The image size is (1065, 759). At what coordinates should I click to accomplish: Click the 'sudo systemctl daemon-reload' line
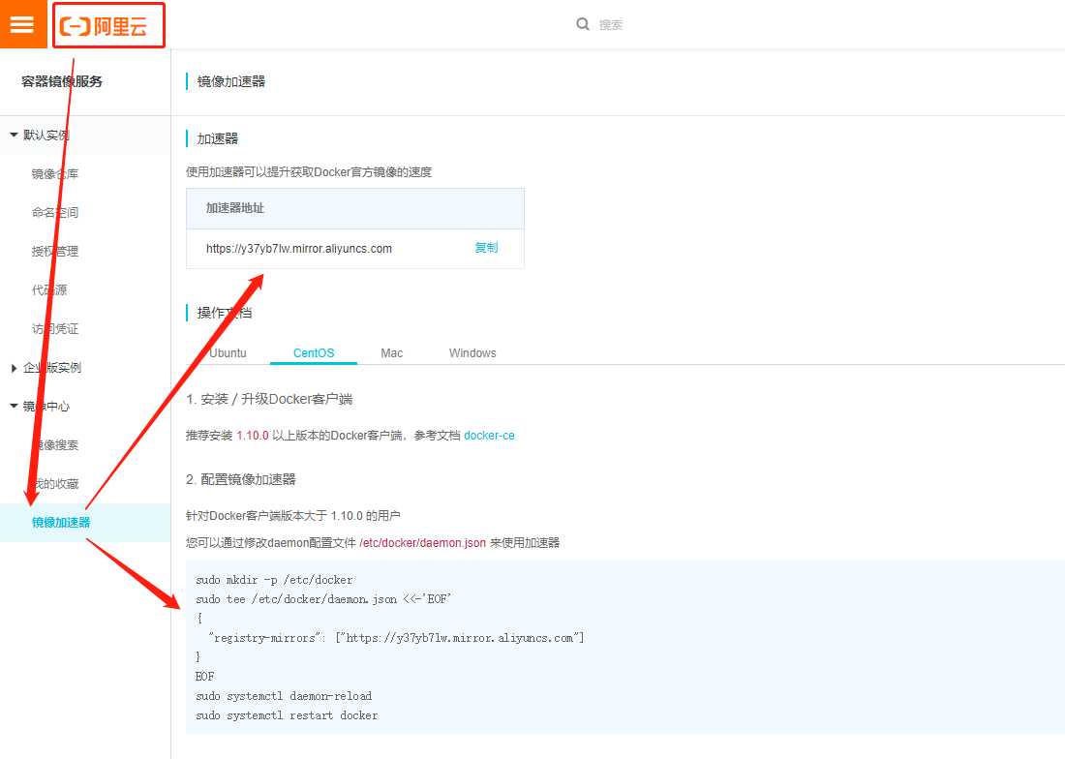tap(284, 696)
